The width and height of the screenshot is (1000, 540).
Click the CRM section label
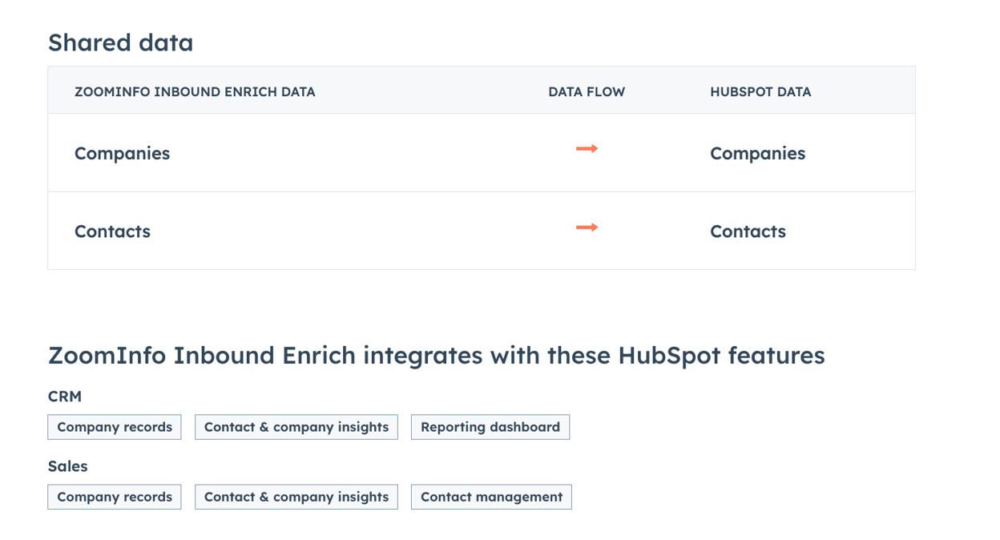click(x=66, y=397)
